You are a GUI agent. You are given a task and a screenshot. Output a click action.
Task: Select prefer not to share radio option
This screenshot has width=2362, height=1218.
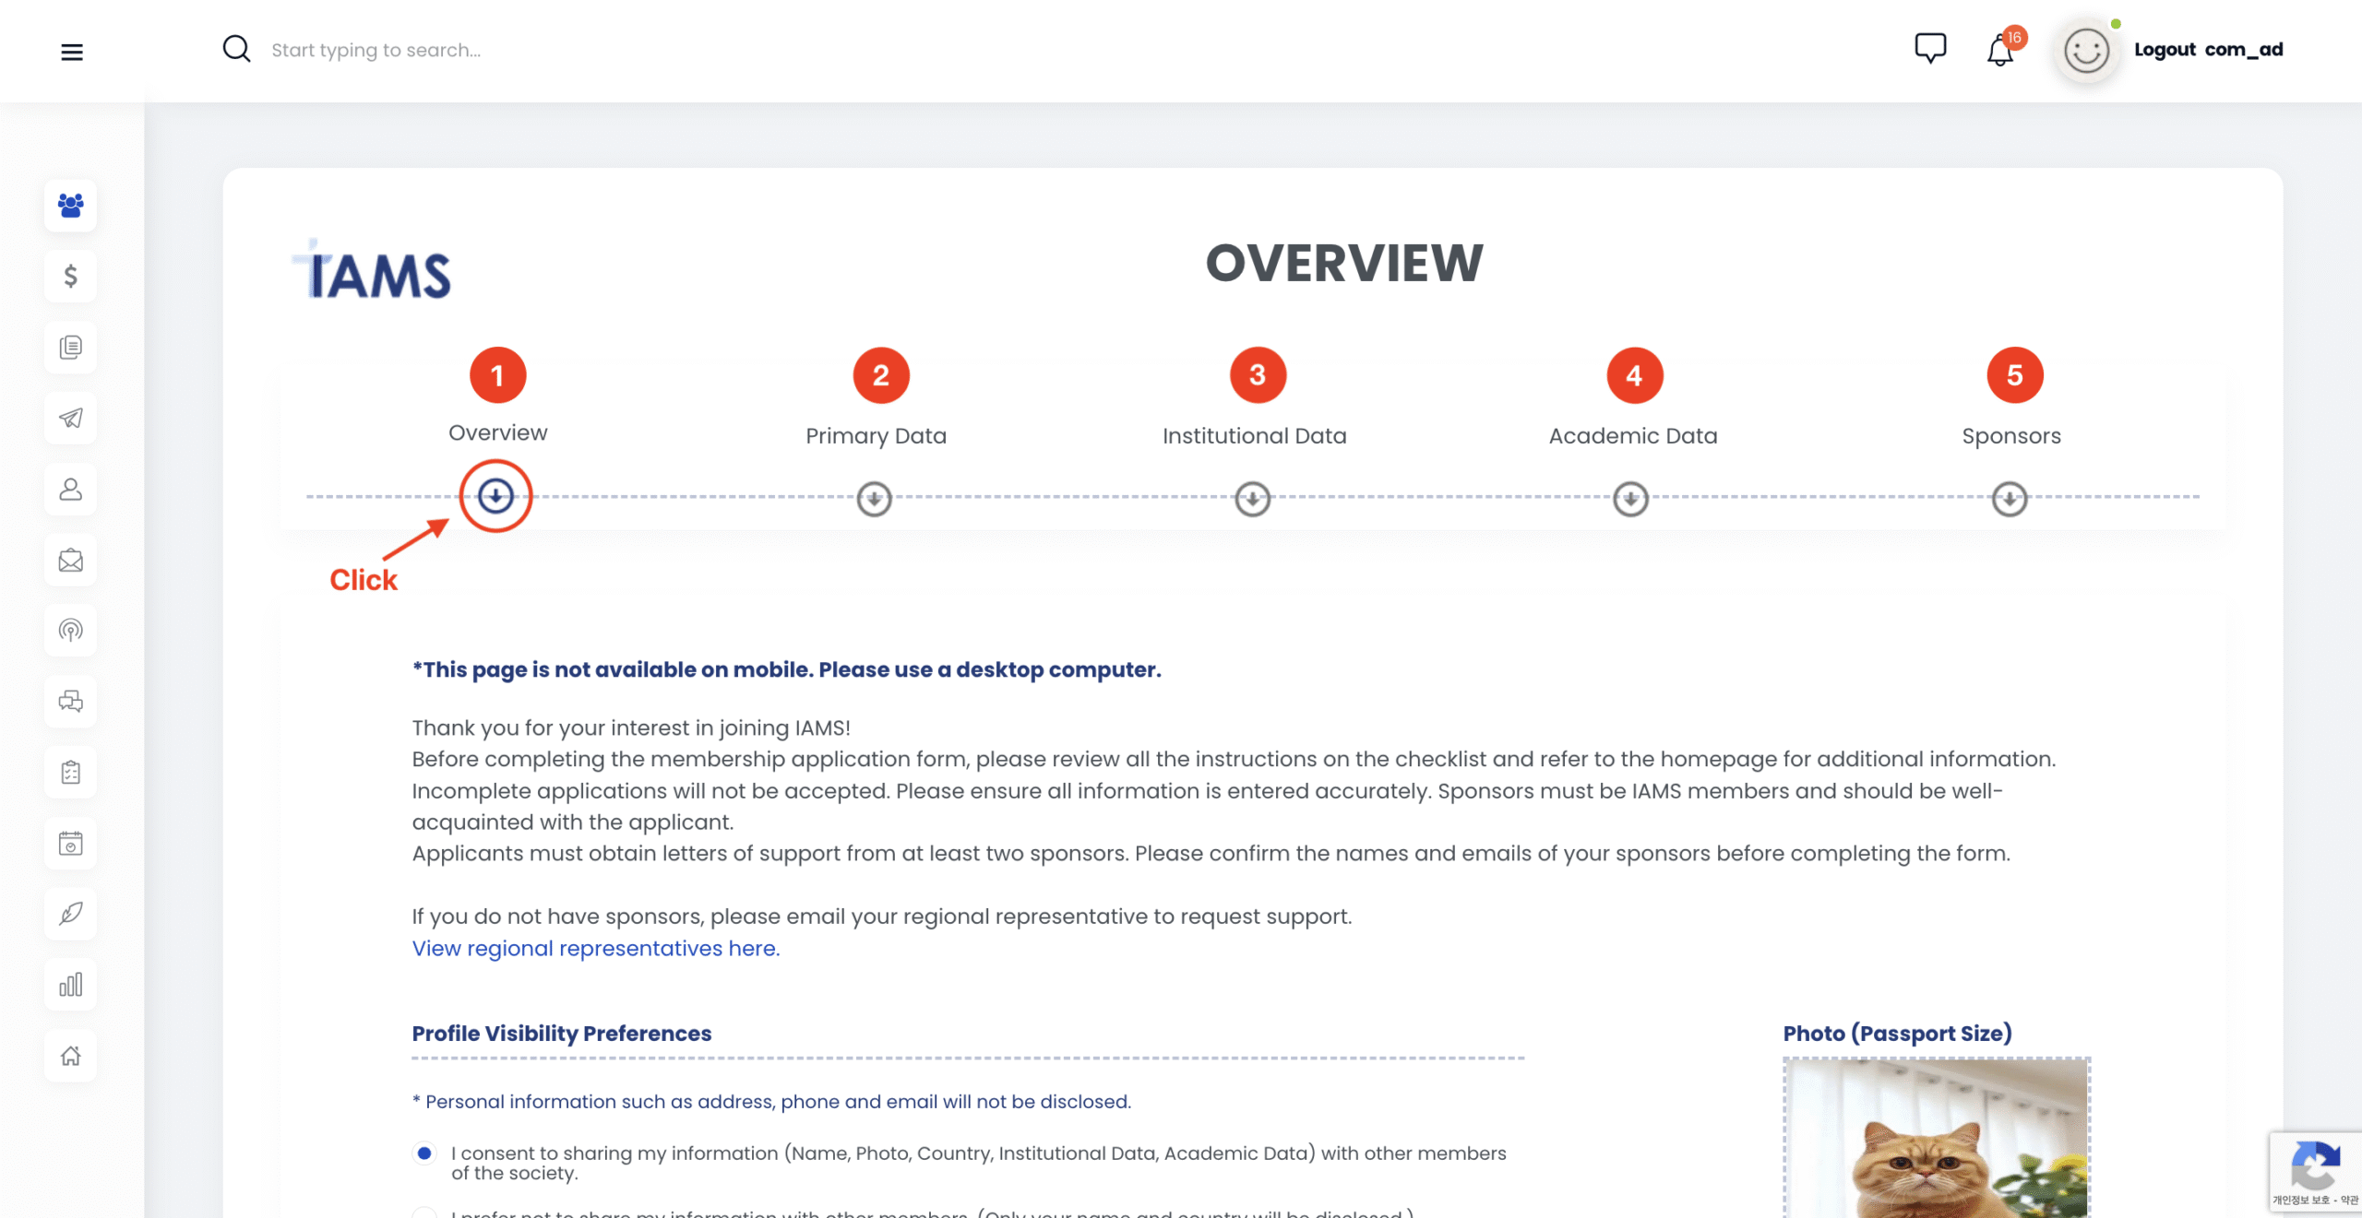(x=424, y=1212)
